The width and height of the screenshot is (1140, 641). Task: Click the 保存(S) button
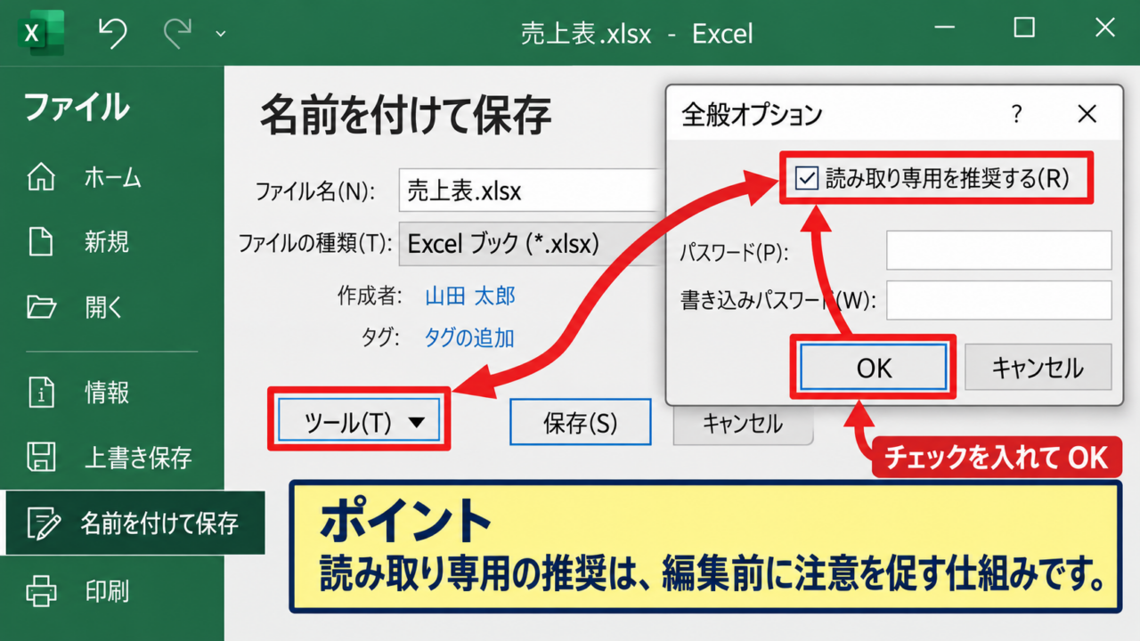[581, 422]
